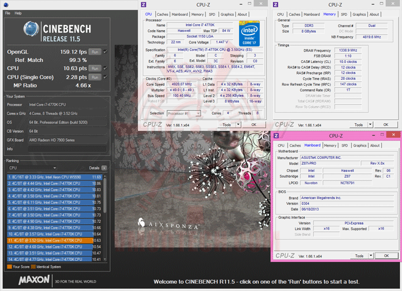Open Tools dropdown arrow in CPU tab window

(238, 125)
